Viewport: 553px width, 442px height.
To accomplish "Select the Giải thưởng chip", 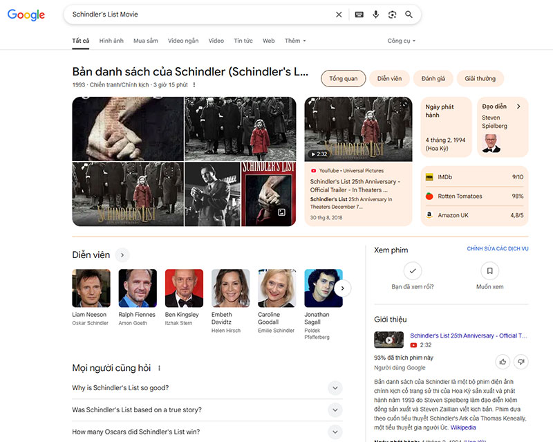I will pos(480,78).
